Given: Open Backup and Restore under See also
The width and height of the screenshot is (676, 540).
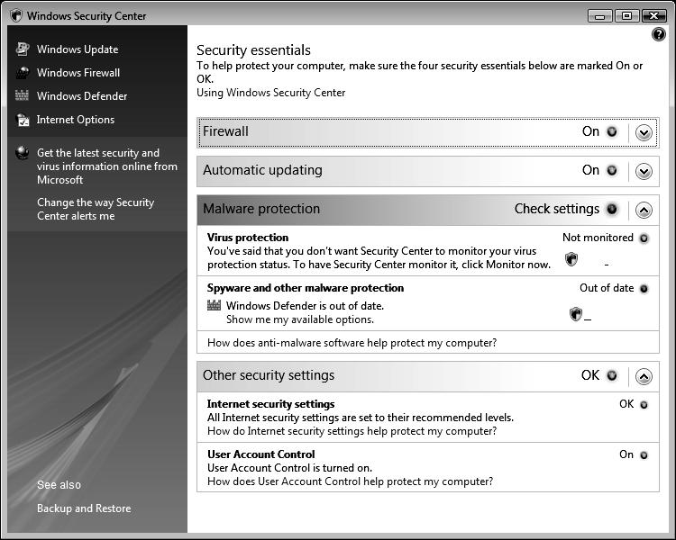Looking at the screenshot, I should click(x=84, y=508).
